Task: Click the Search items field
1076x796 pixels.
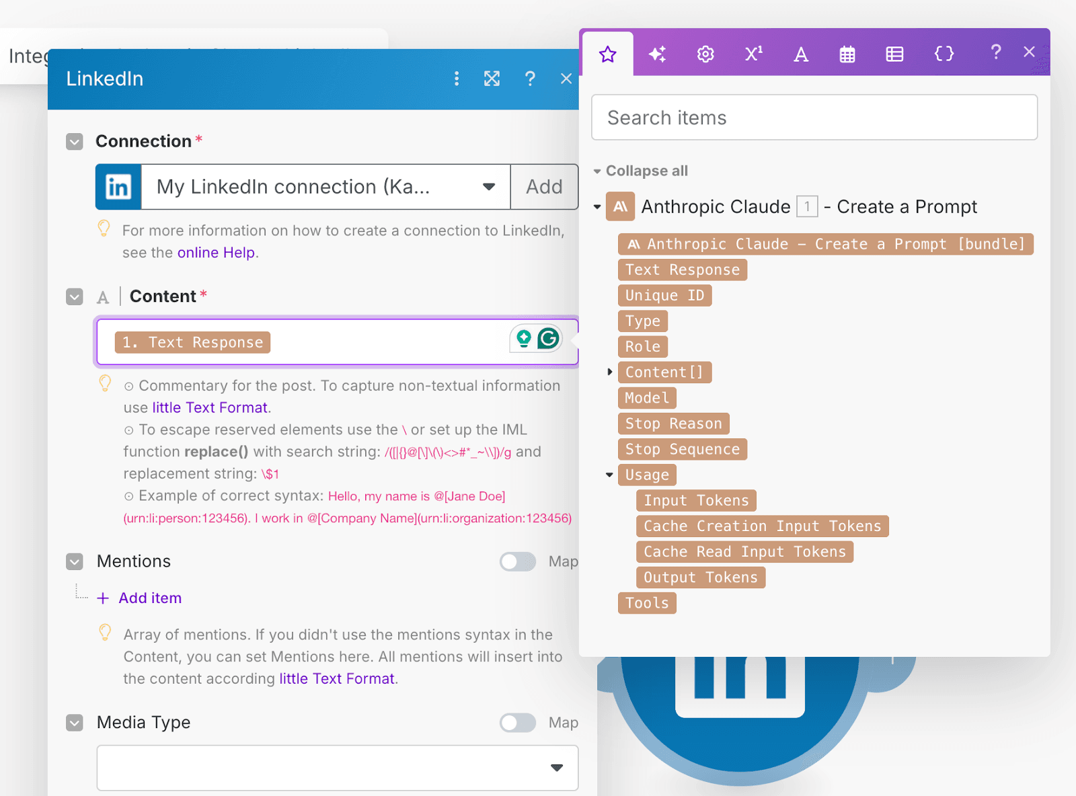Action: [814, 118]
